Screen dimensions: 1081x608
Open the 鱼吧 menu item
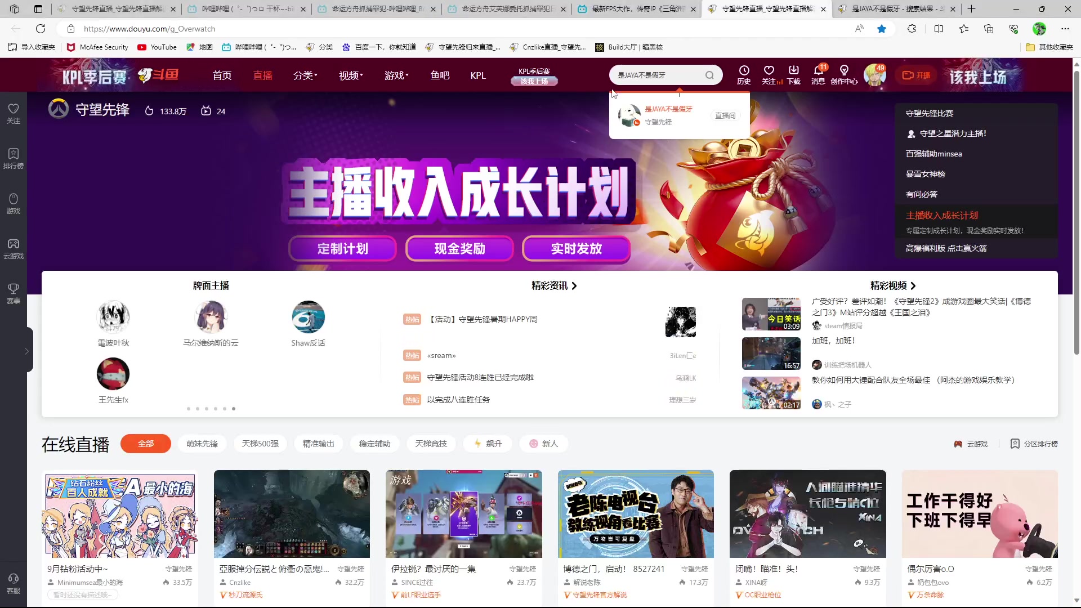pos(440,75)
